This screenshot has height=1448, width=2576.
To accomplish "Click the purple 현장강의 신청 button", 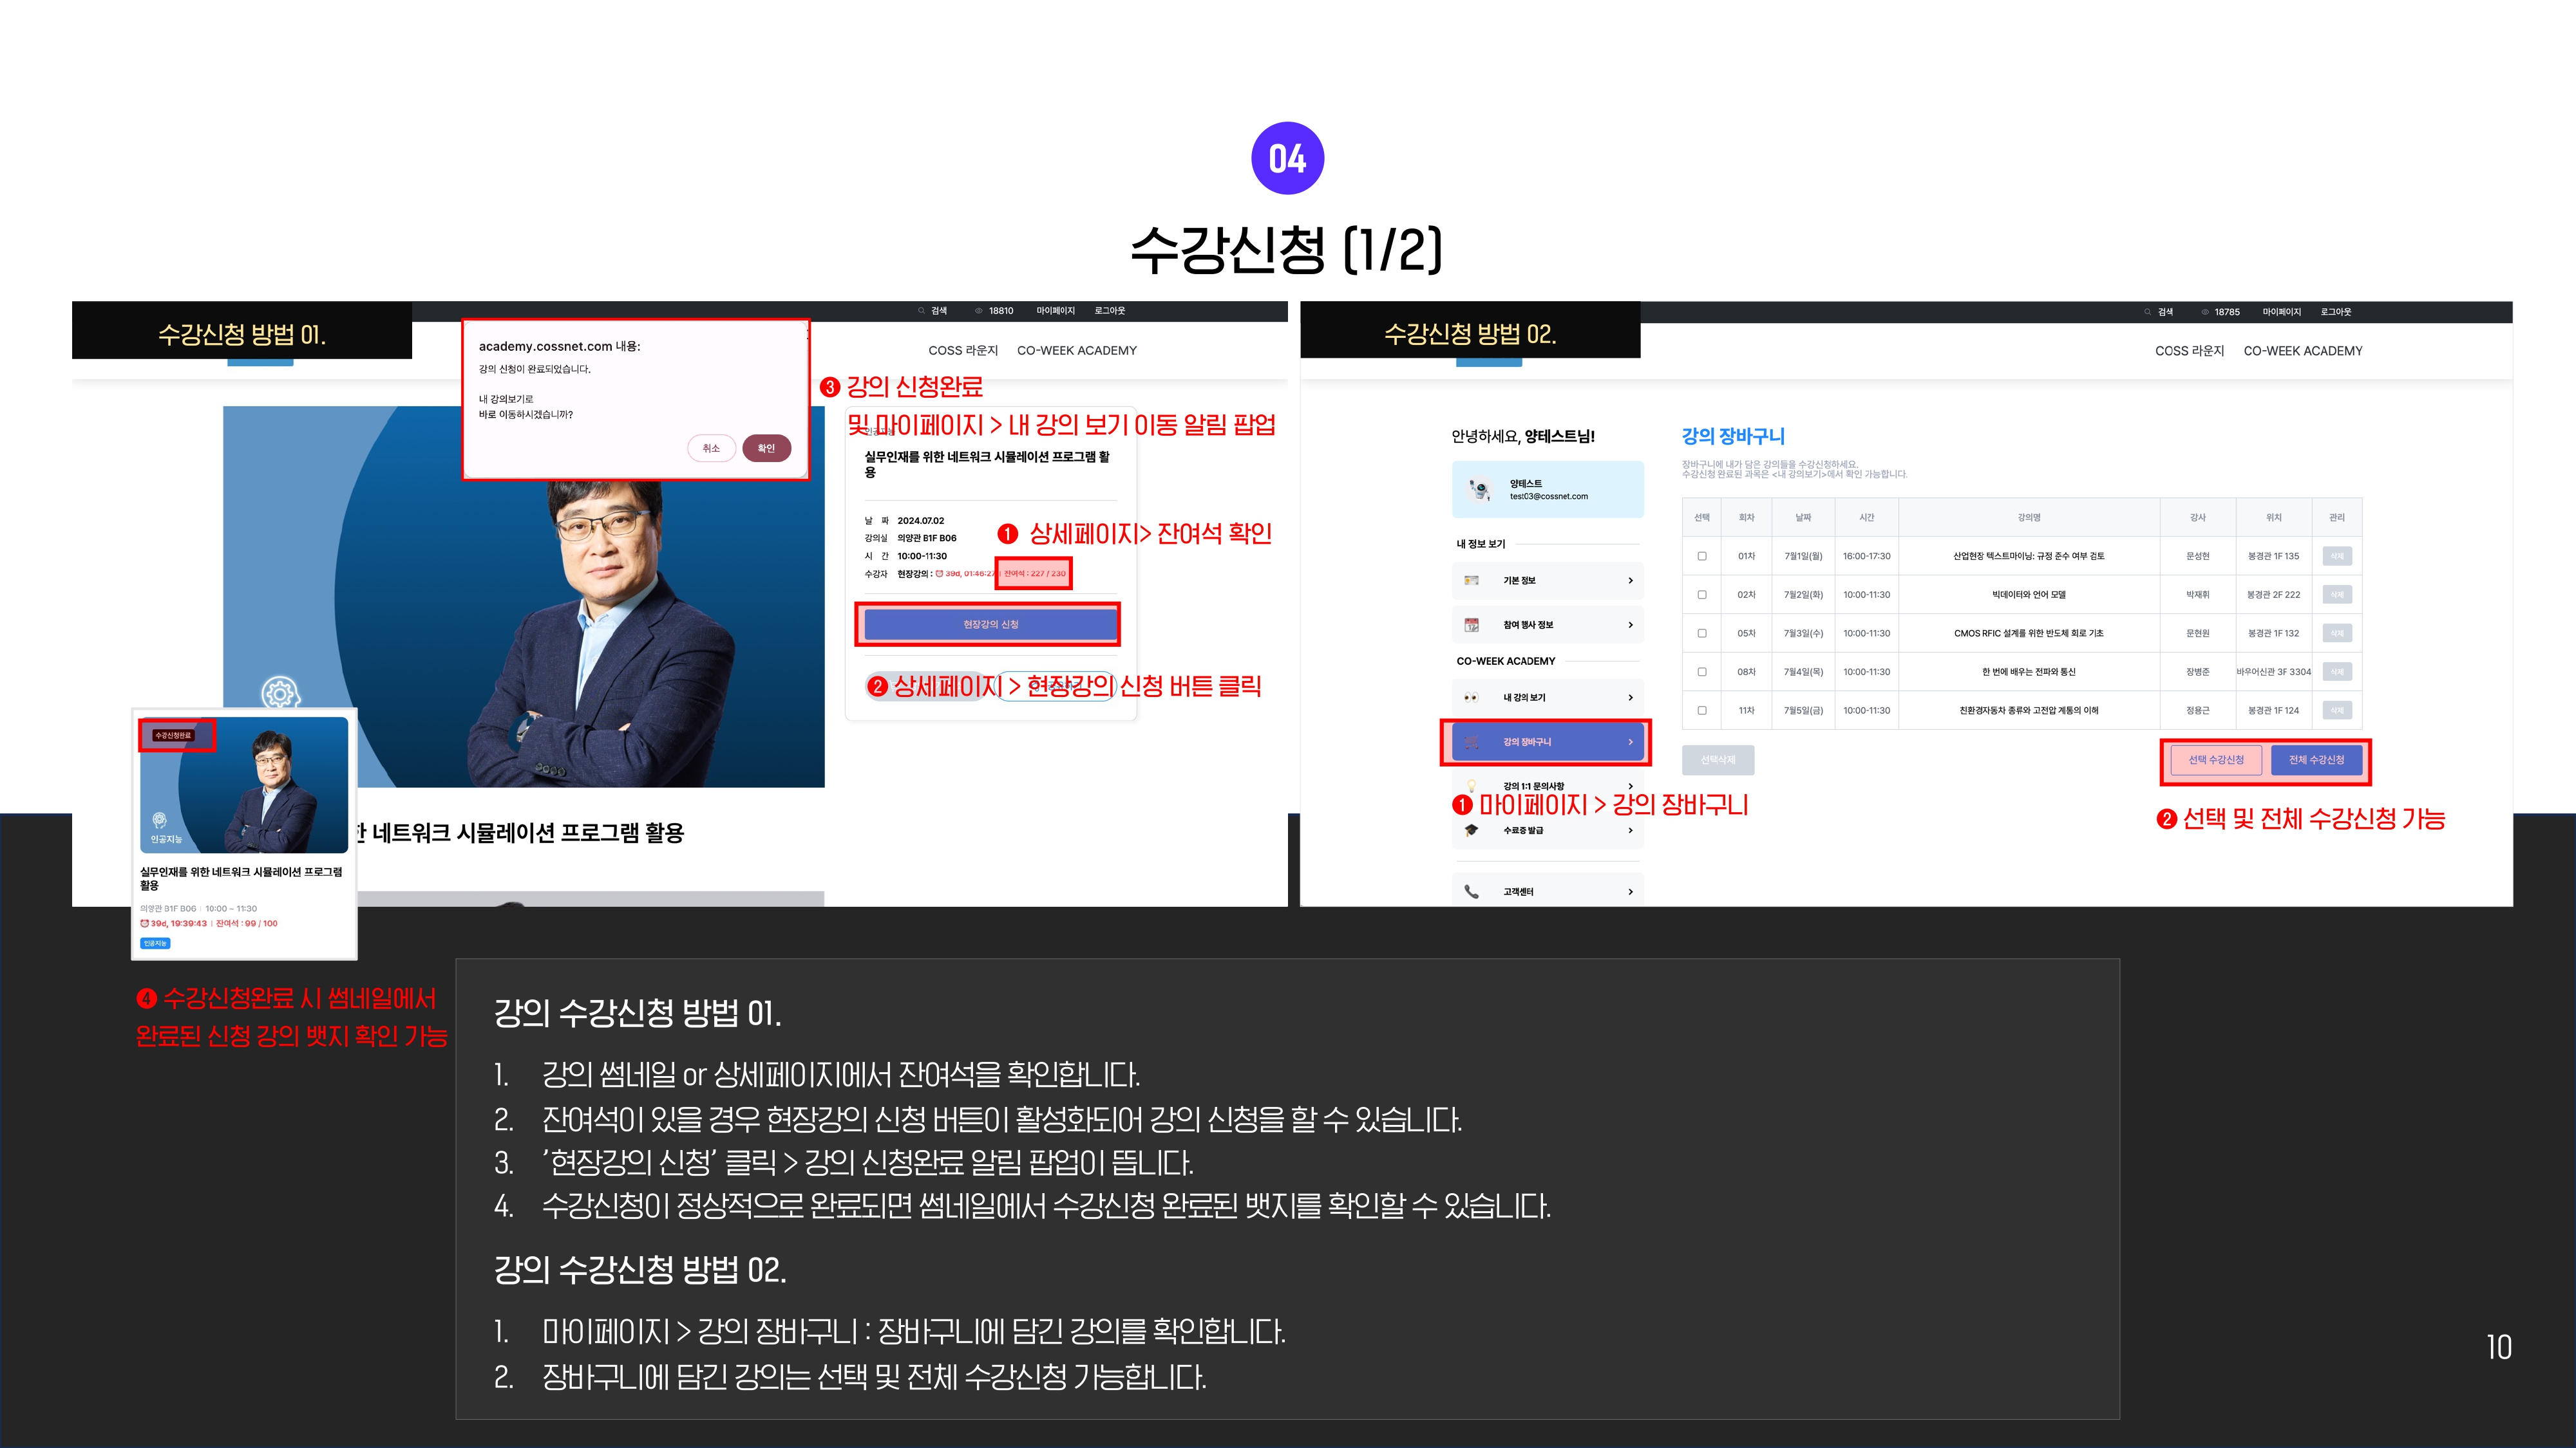I will tap(990, 624).
